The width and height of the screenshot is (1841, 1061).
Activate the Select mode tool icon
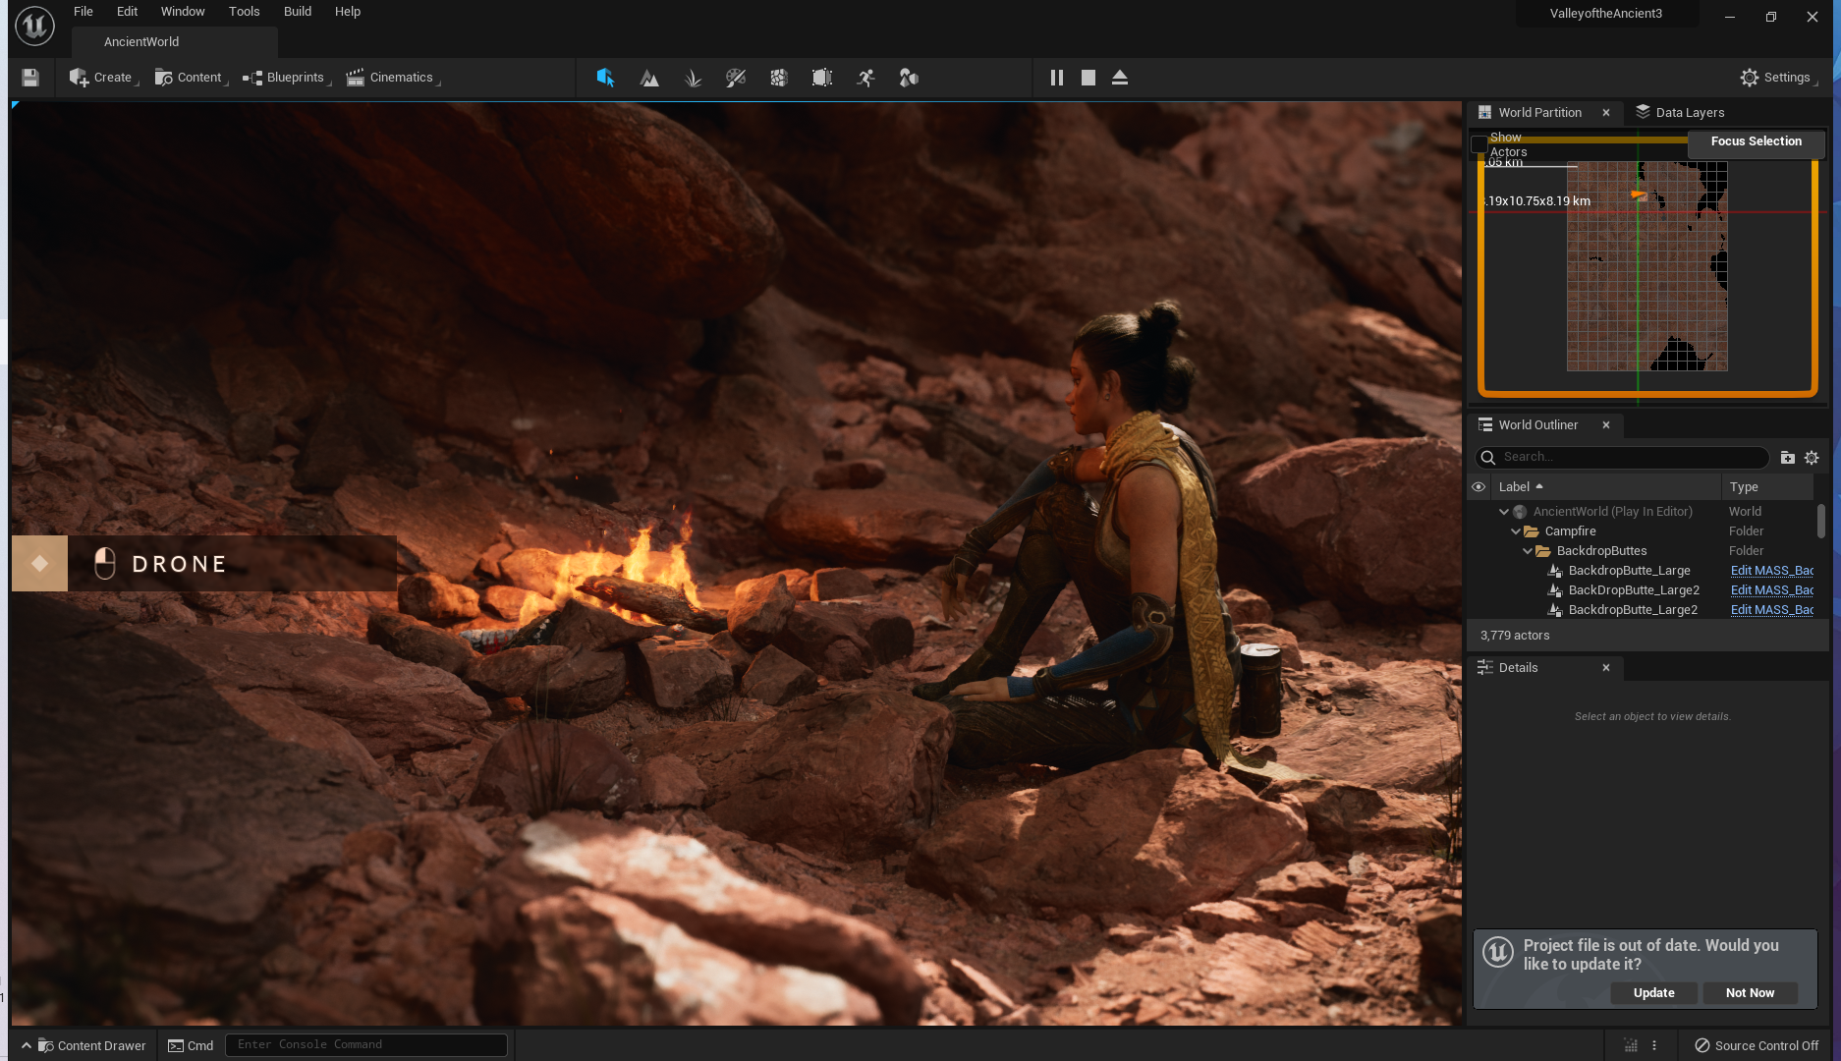pyautogui.click(x=605, y=78)
